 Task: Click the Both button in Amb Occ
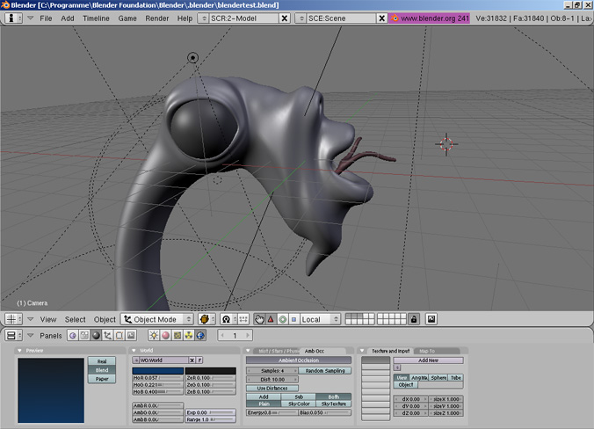pyautogui.click(x=333, y=396)
